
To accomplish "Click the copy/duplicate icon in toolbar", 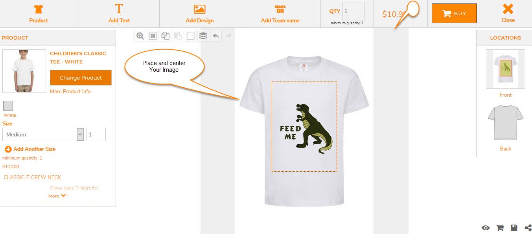I will [x=166, y=36].
